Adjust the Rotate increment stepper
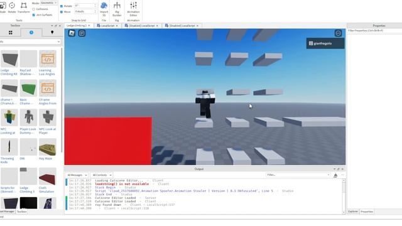 point(95,6)
